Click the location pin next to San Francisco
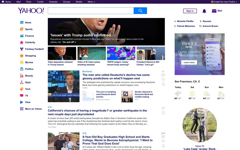 click(x=199, y=81)
